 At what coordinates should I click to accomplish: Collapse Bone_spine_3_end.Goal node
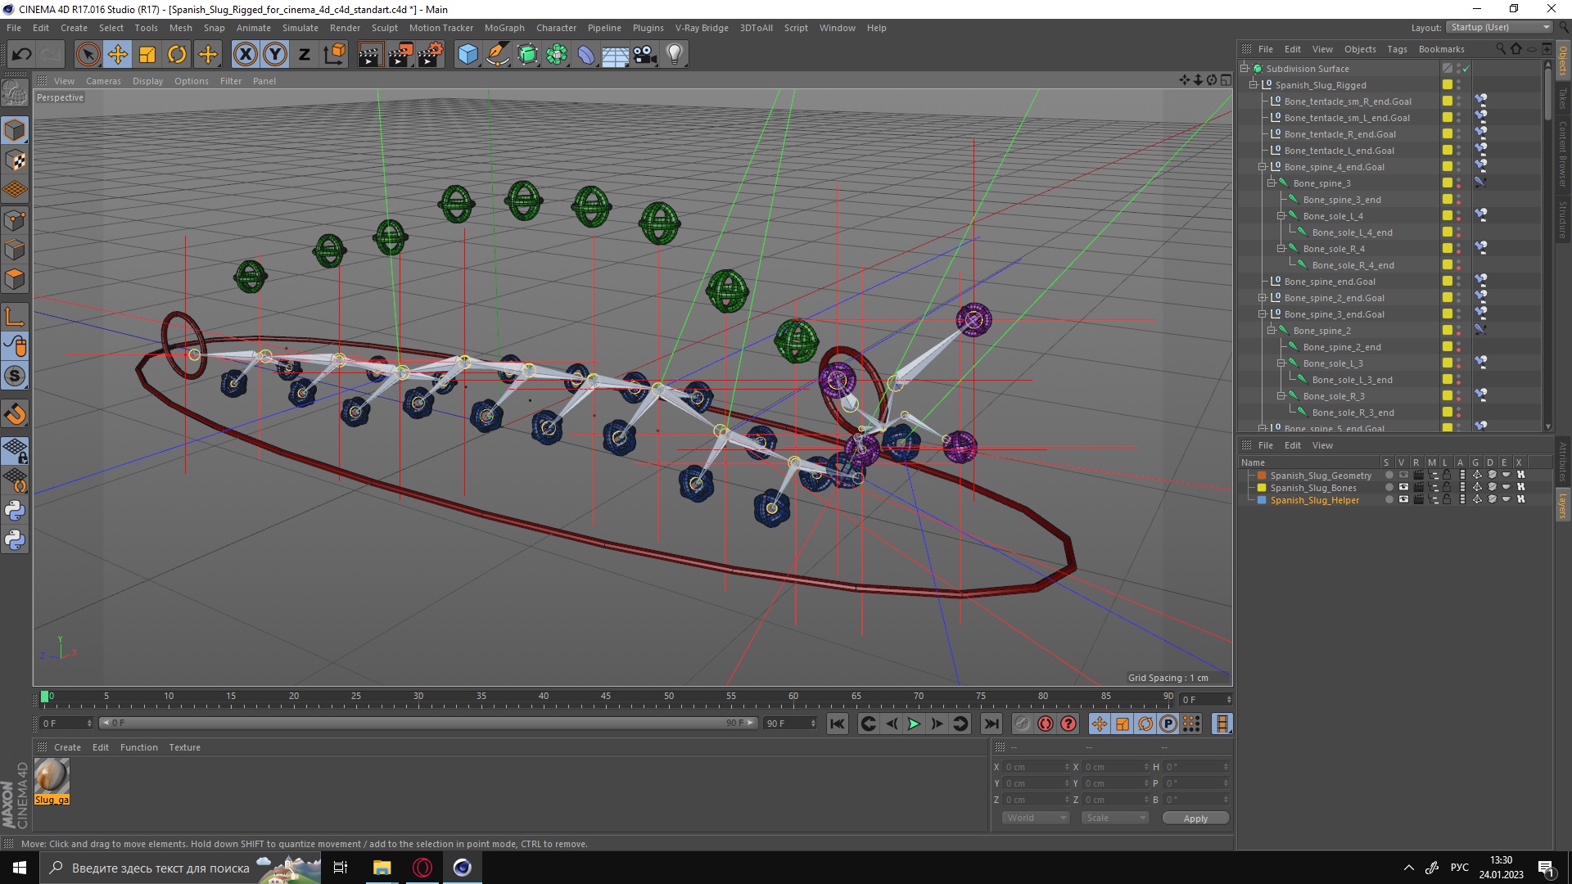pyautogui.click(x=1262, y=314)
